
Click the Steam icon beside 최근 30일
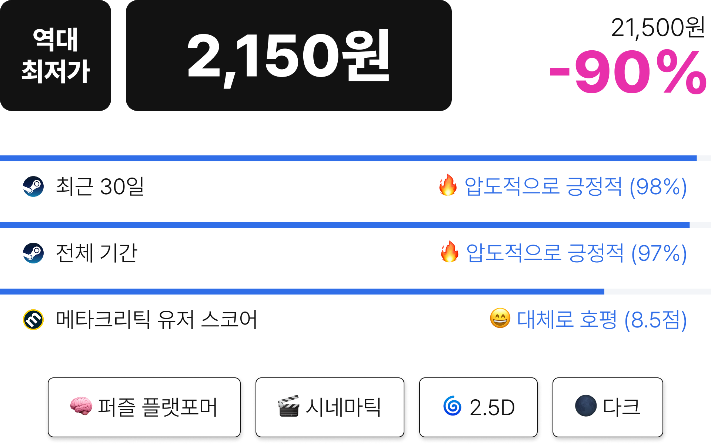[x=33, y=186]
